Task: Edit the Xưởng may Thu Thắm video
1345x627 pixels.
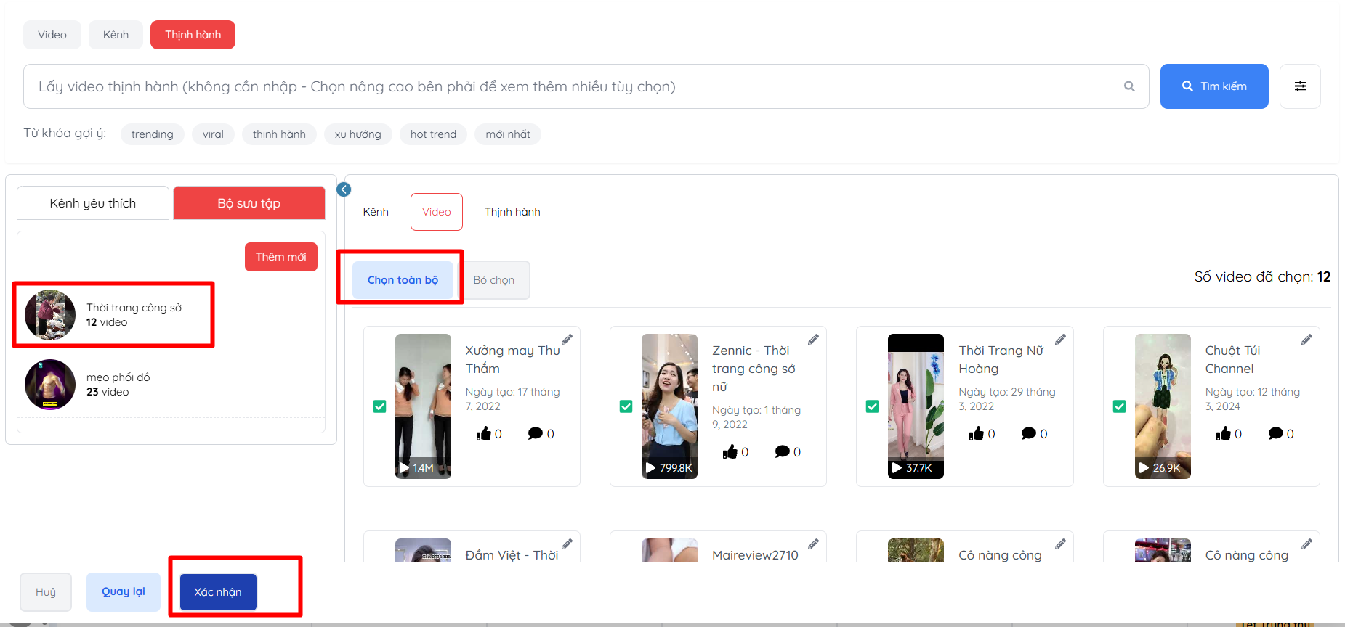Action: pyautogui.click(x=567, y=340)
